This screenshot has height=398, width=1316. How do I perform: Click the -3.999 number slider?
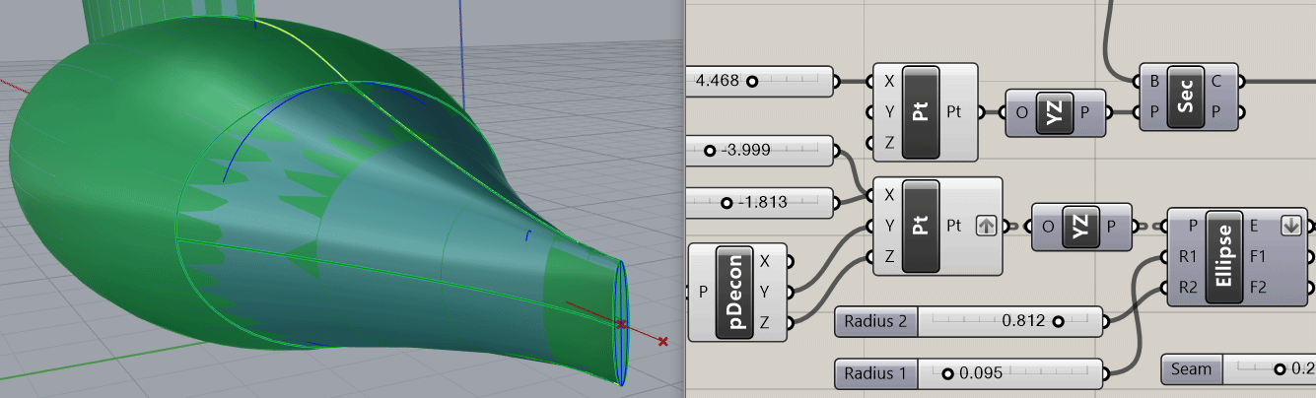click(761, 150)
